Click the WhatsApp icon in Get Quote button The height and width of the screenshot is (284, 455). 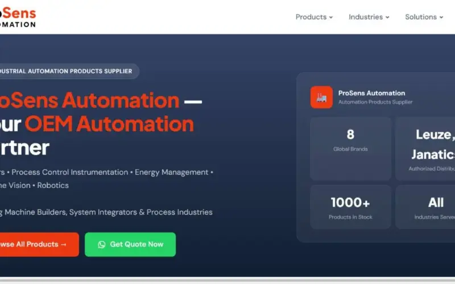point(102,245)
